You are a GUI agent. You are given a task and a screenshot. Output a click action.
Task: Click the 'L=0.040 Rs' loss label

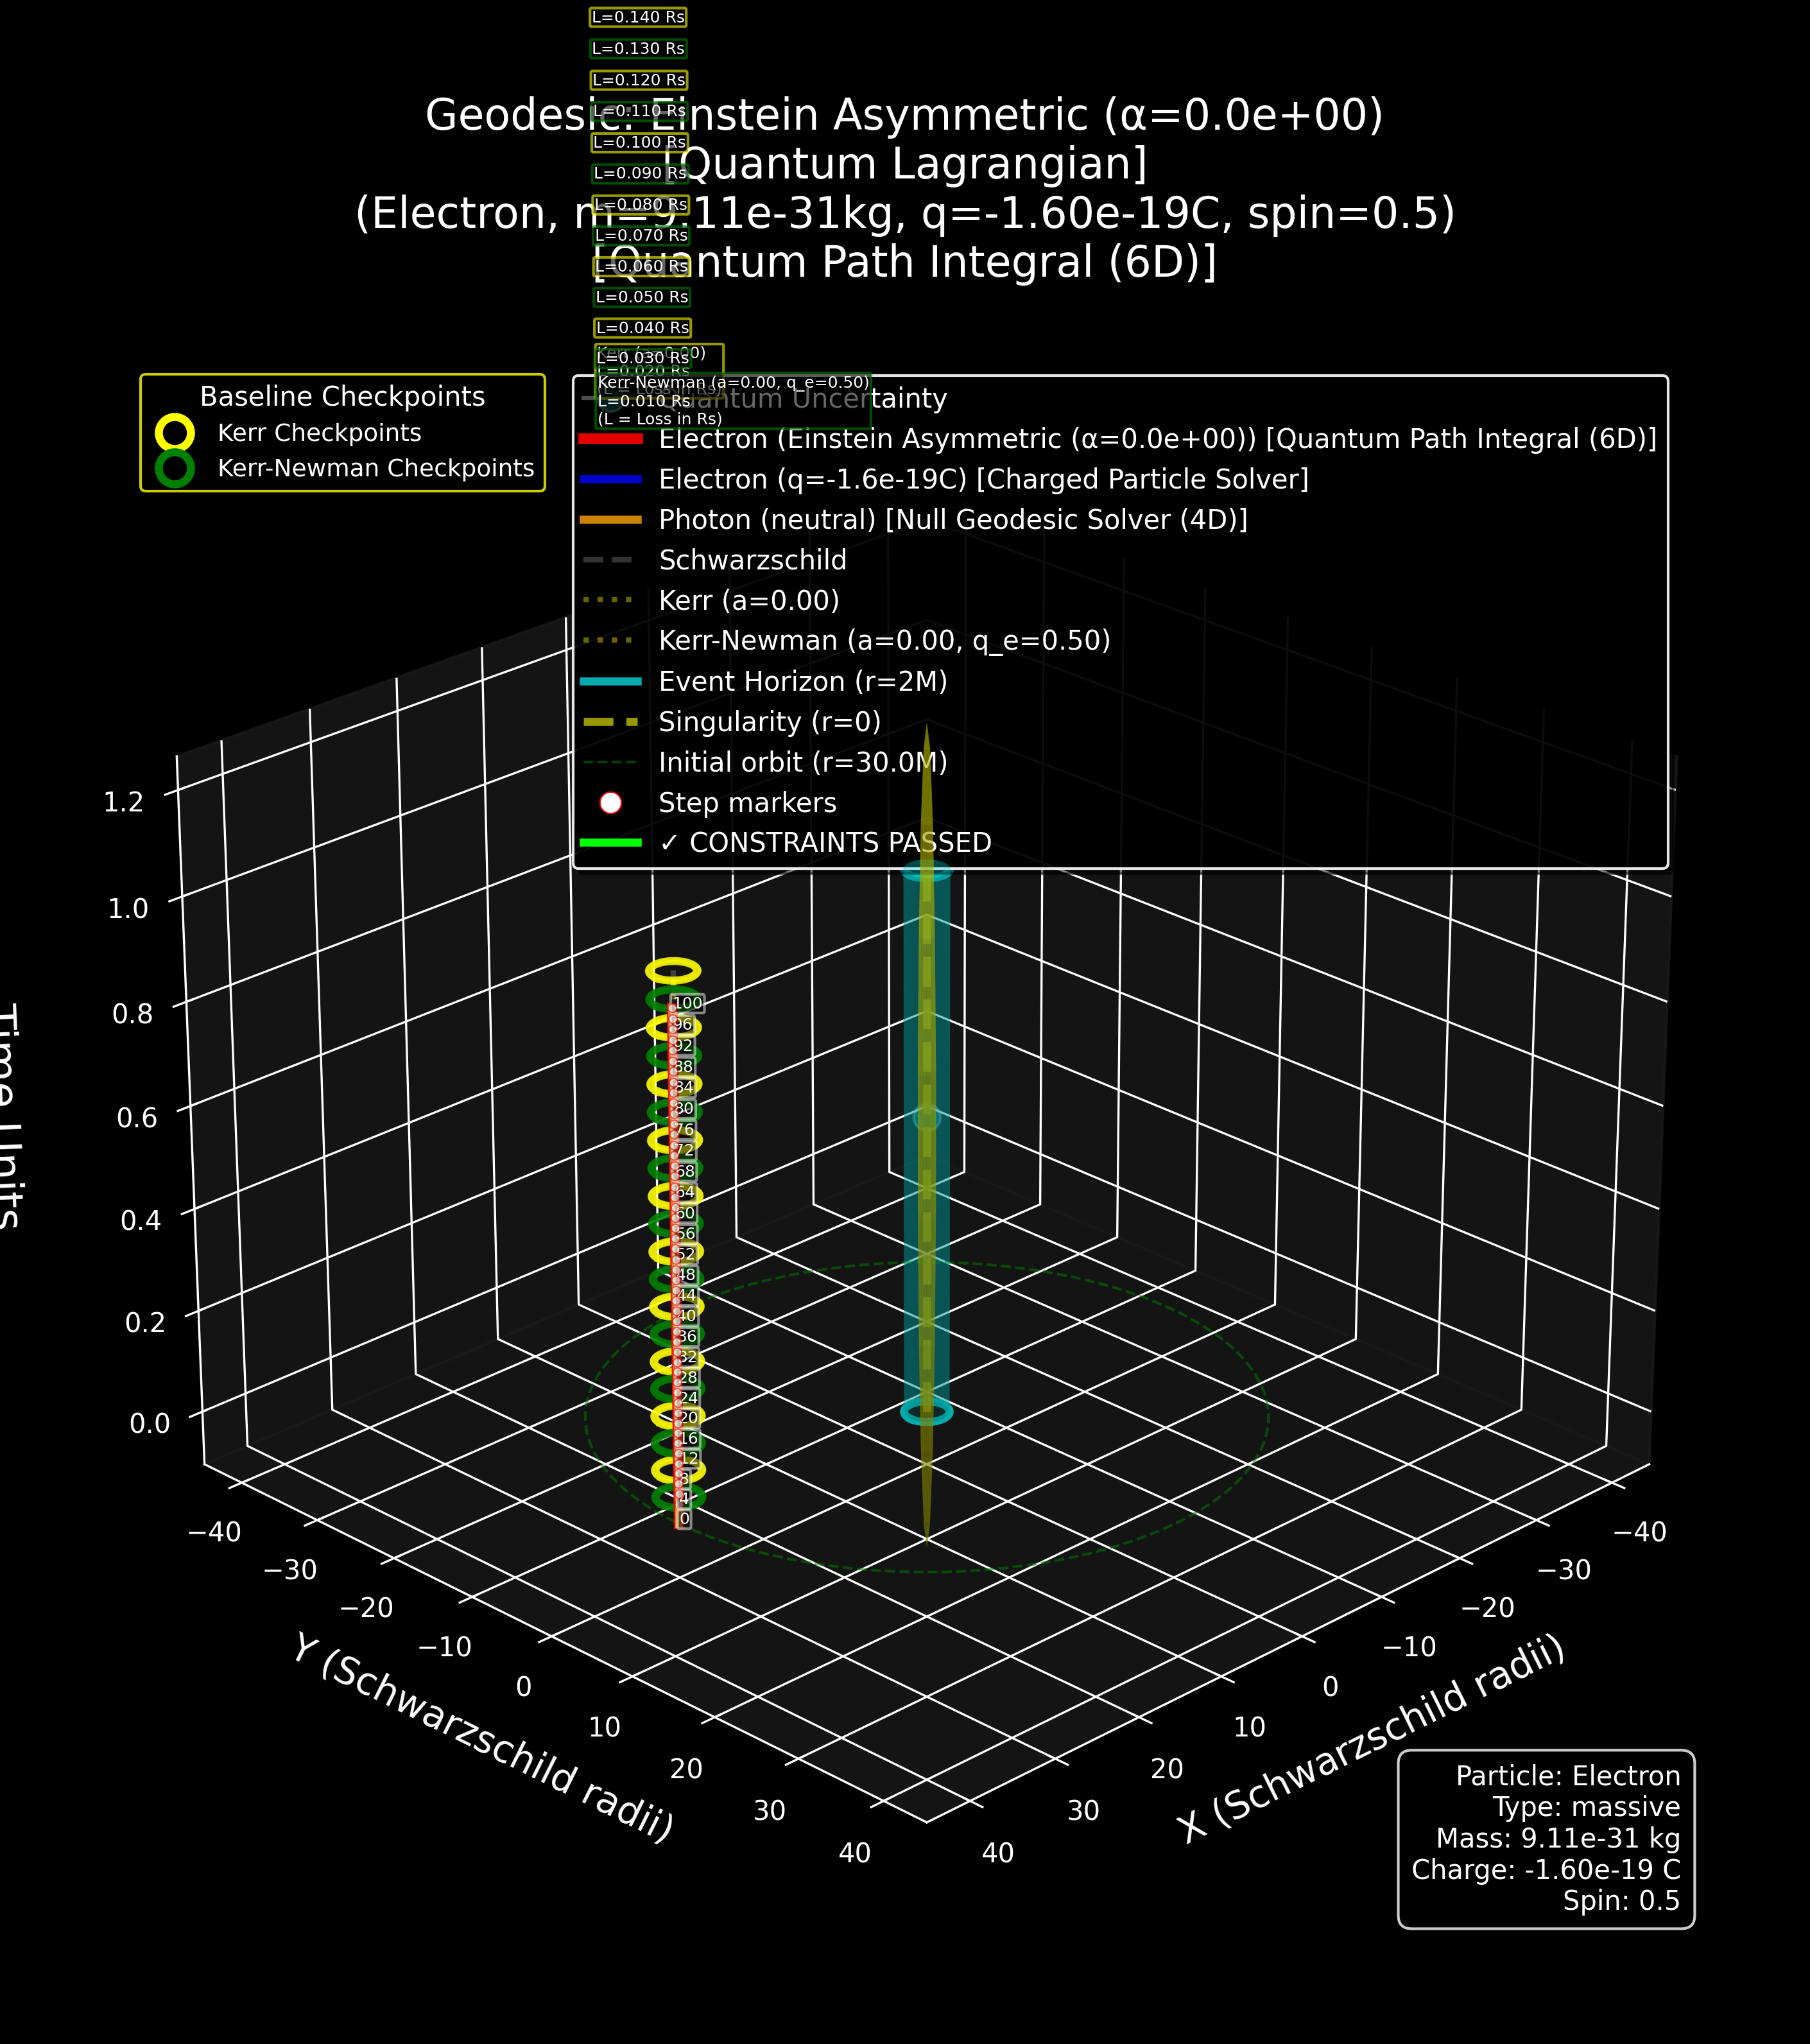pos(642,328)
